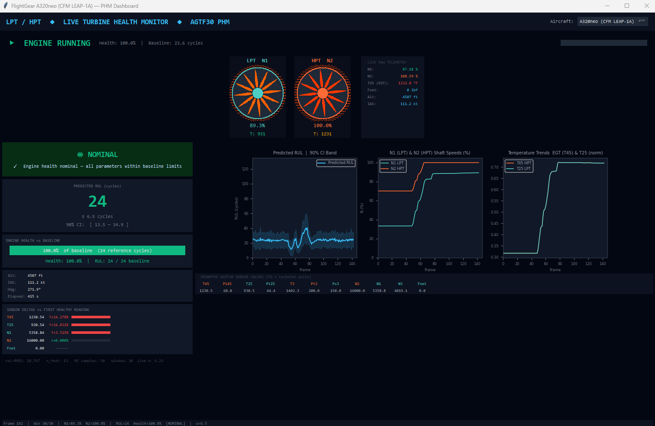Click the 89.3% reading under LPT gauge
Image resolution: width=655 pixels, height=426 pixels.
pos(258,125)
